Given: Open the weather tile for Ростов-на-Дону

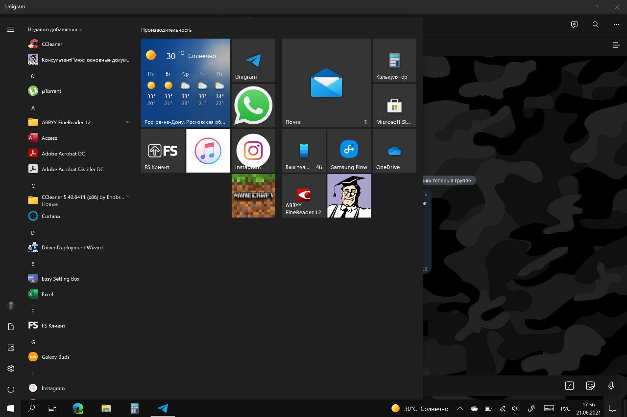Looking at the screenshot, I should pyautogui.click(x=185, y=83).
